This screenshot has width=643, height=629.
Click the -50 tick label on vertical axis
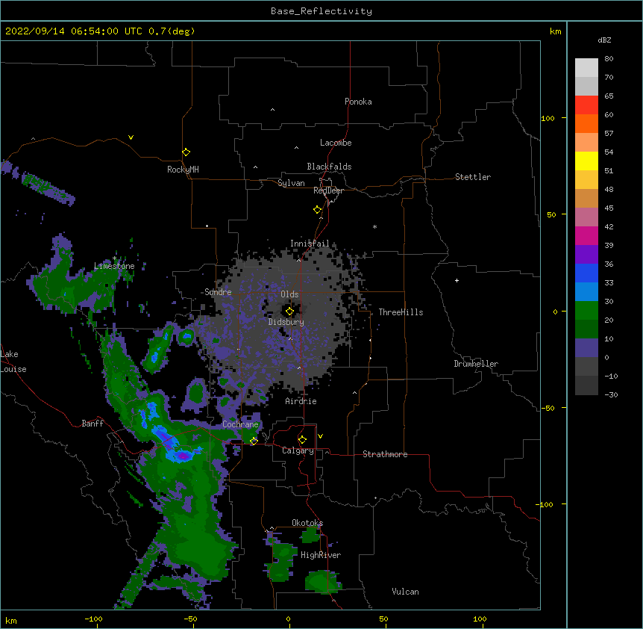[548, 408]
